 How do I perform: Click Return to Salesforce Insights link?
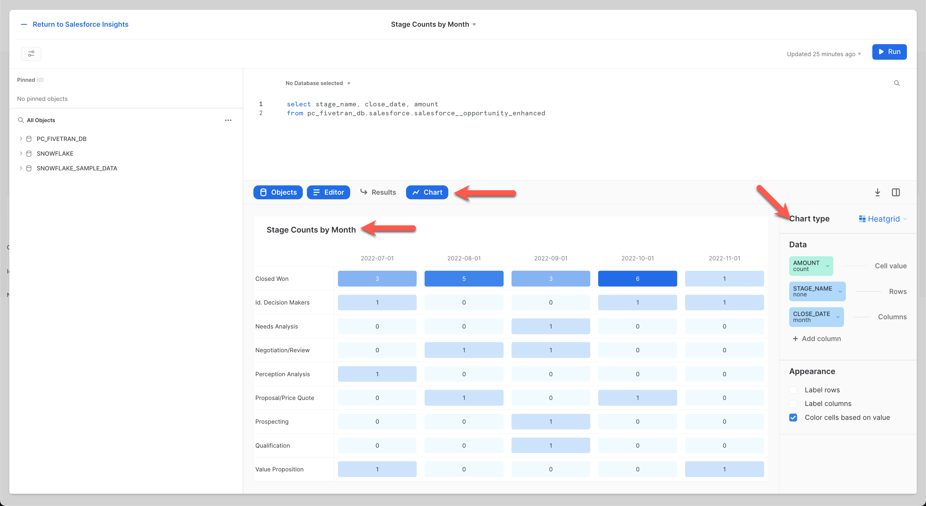tap(80, 24)
